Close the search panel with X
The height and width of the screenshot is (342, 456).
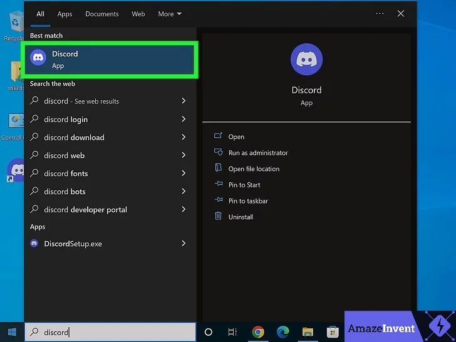(x=401, y=13)
